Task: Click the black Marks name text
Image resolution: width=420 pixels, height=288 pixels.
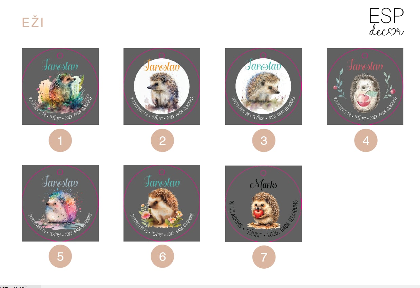Action: point(263,185)
